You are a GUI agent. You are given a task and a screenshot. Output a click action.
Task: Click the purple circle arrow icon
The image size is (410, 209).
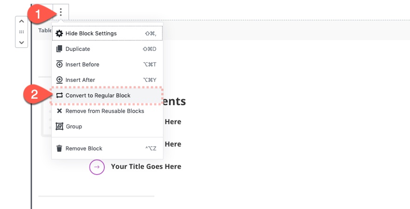97,167
